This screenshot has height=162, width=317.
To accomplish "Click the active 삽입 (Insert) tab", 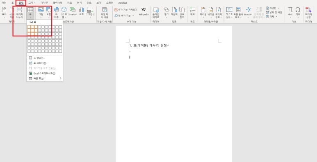I will (21, 3).
